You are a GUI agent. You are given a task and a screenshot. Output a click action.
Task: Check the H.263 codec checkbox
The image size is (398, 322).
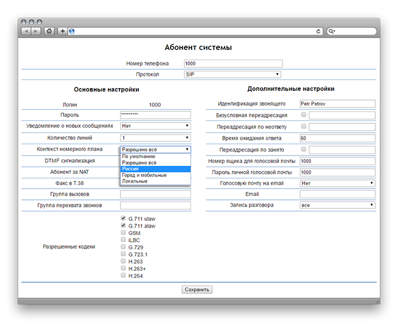pyautogui.click(x=123, y=261)
